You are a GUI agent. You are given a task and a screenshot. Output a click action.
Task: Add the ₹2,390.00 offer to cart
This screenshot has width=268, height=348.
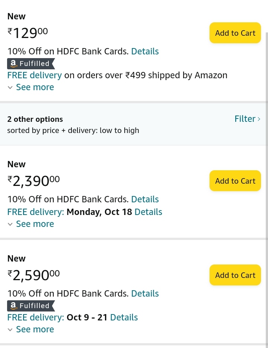(235, 181)
